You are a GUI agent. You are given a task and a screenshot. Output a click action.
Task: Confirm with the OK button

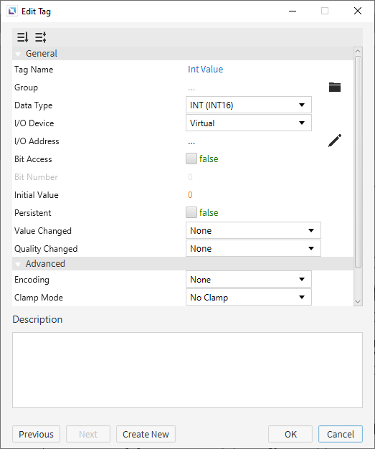click(x=290, y=434)
